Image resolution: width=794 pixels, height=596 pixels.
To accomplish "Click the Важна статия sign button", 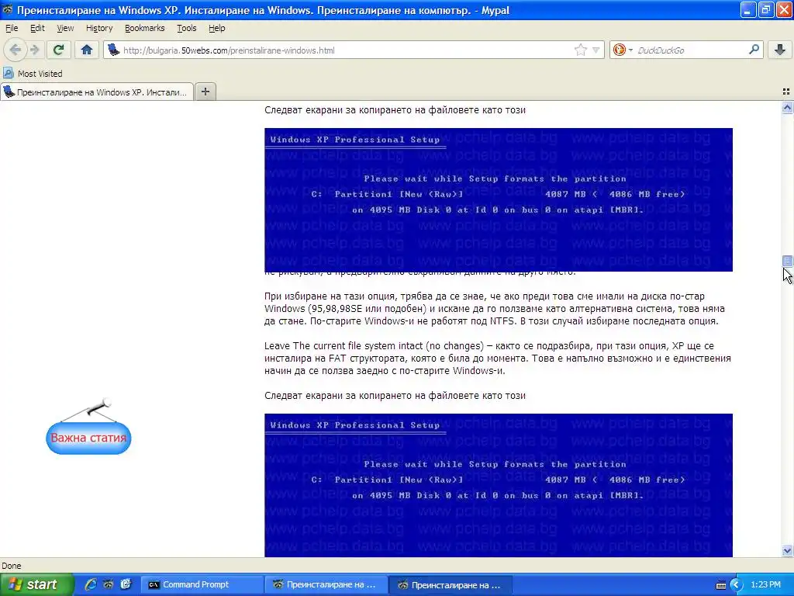I will tap(88, 438).
